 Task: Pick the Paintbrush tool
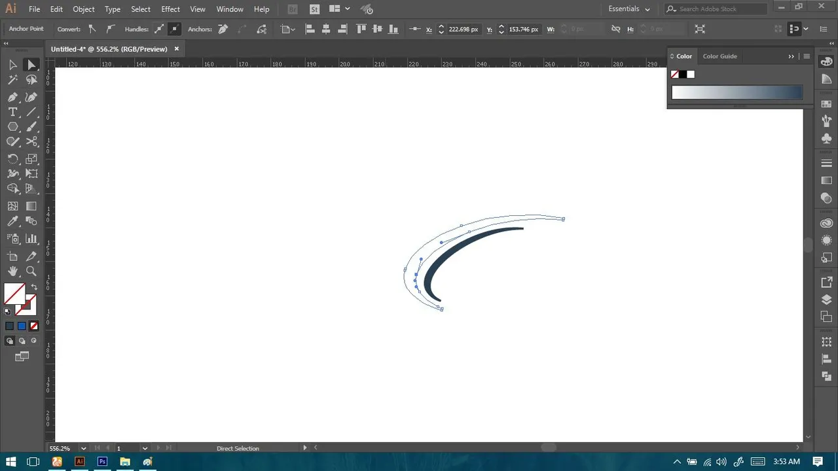point(31,127)
